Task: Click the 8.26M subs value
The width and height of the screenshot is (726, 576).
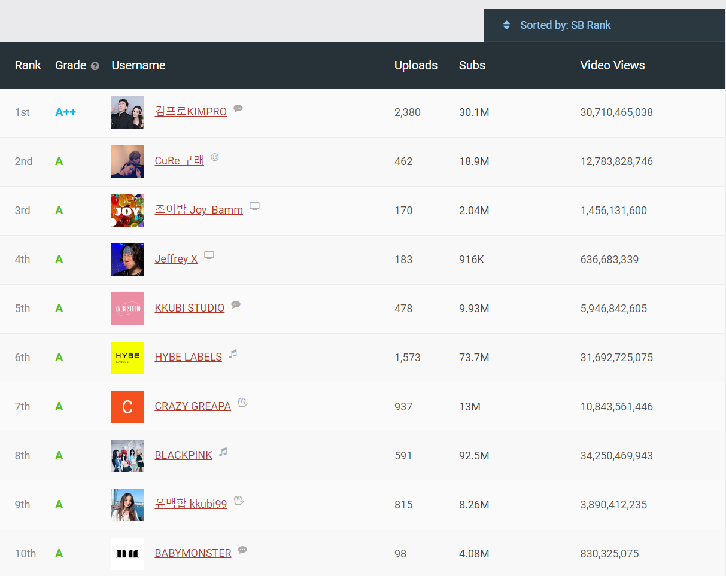Action: [x=474, y=505]
